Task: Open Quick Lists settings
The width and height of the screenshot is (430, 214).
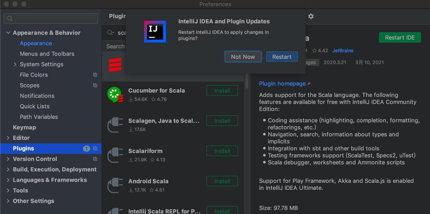Action: (35, 107)
